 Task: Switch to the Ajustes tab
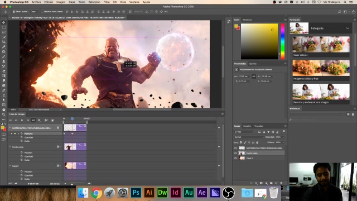253,64
